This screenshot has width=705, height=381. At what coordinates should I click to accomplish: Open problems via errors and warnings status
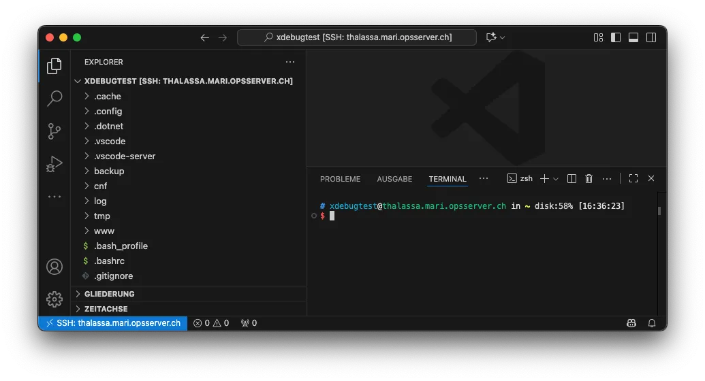coord(211,323)
